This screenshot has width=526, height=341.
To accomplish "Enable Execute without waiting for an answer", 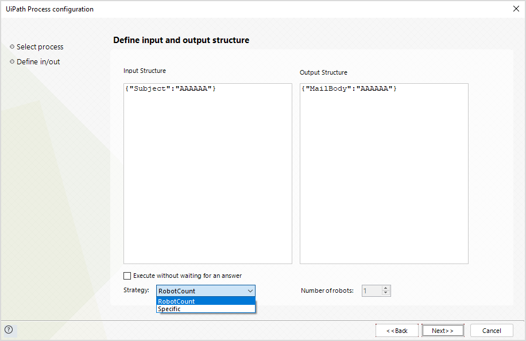I will pyautogui.click(x=127, y=276).
